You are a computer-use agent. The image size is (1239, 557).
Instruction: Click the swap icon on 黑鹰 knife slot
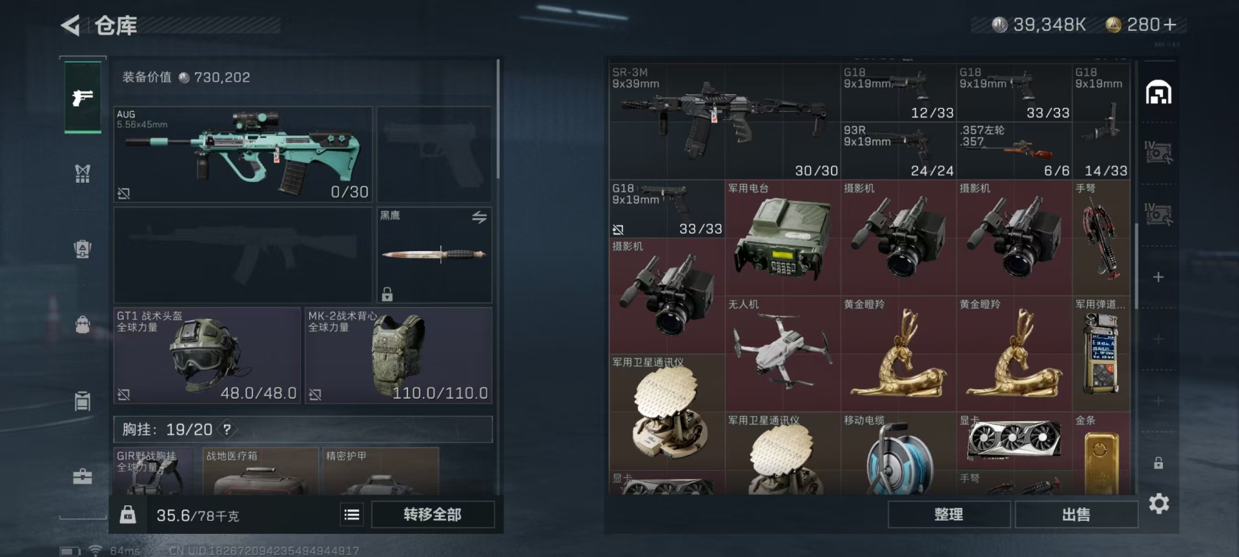479,218
